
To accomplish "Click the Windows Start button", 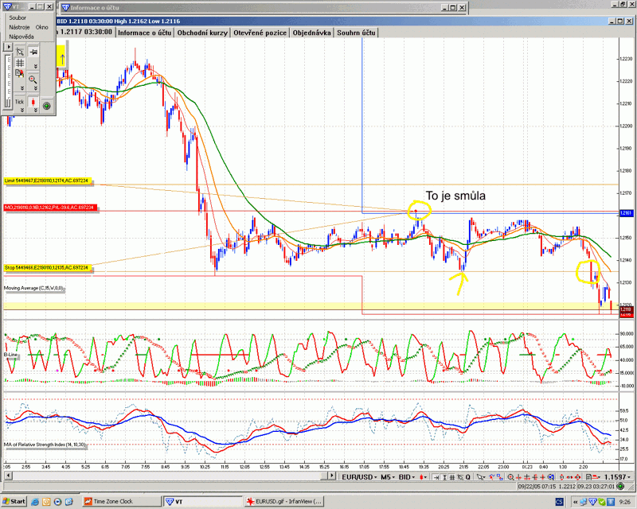I will pyautogui.click(x=14, y=502).
